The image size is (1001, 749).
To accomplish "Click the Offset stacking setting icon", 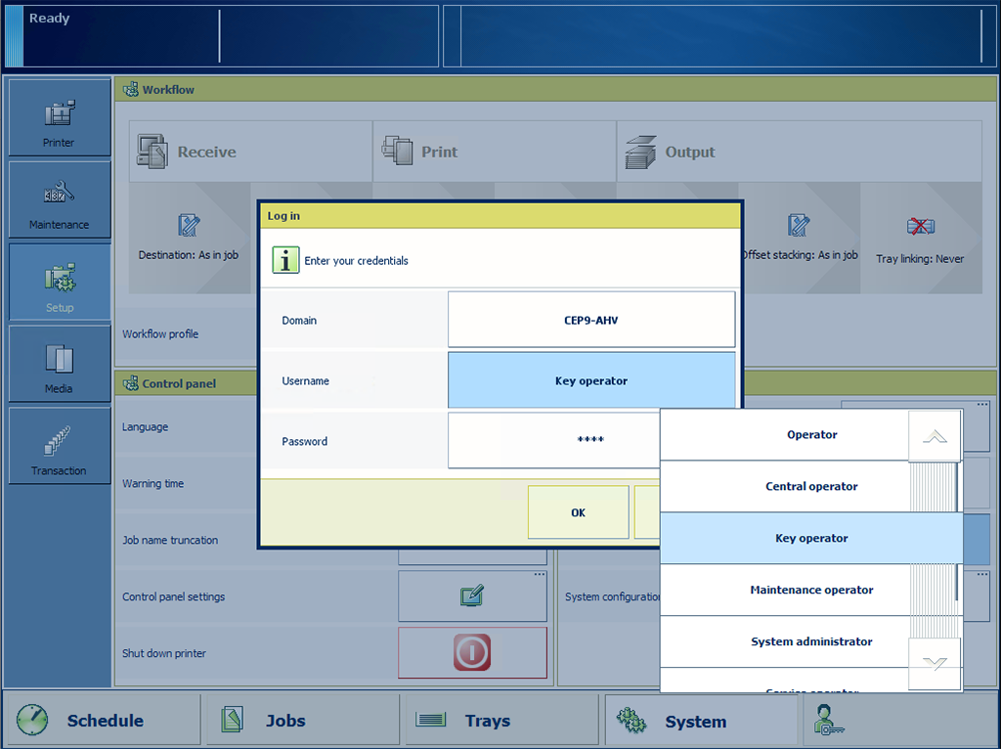I will [799, 227].
